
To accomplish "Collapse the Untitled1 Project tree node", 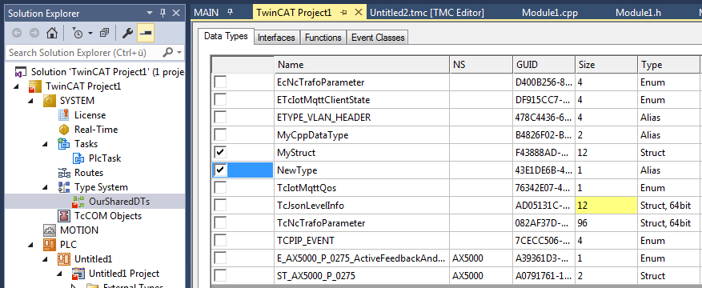I will tap(60, 274).
